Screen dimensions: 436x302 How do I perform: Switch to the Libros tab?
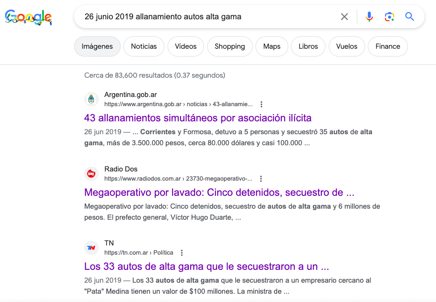pyautogui.click(x=308, y=46)
